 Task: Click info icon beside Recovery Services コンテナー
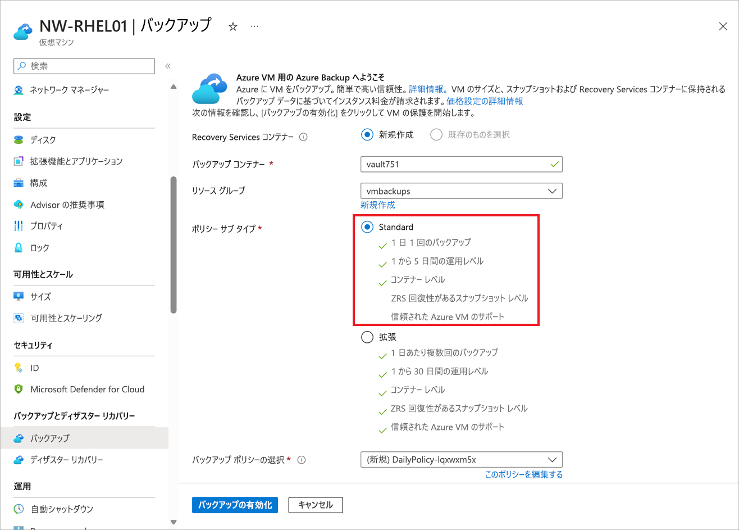[x=303, y=137]
